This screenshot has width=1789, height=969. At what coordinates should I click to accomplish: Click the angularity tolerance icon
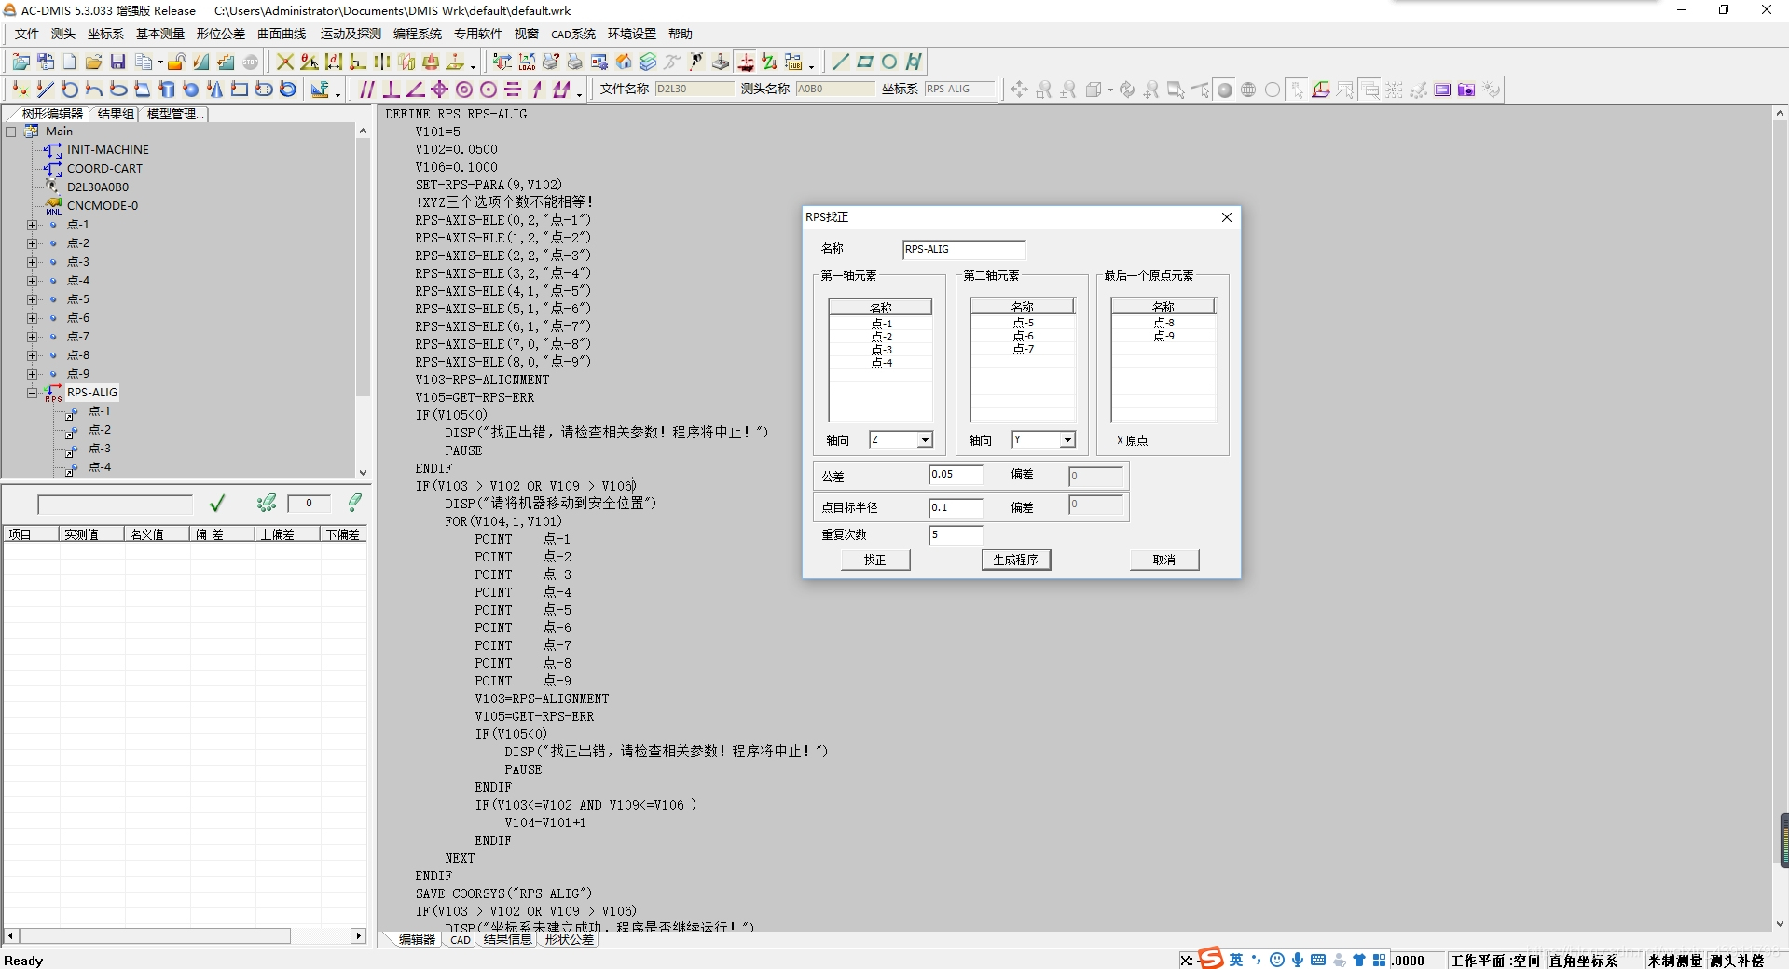(x=415, y=90)
